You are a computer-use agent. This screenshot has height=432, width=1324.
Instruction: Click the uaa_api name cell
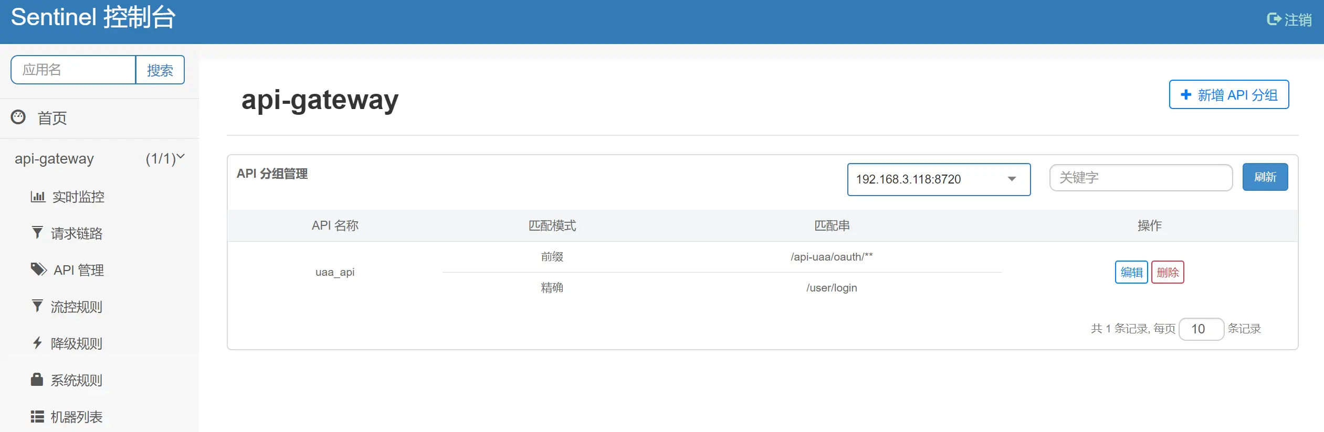335,272
